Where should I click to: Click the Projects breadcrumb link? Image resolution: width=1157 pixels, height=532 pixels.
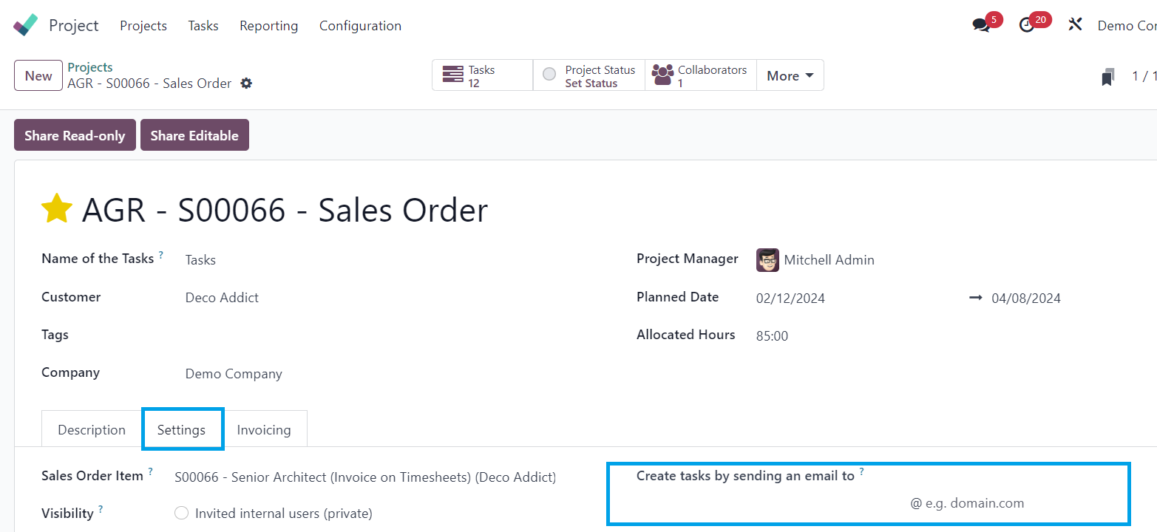(90, 67)
